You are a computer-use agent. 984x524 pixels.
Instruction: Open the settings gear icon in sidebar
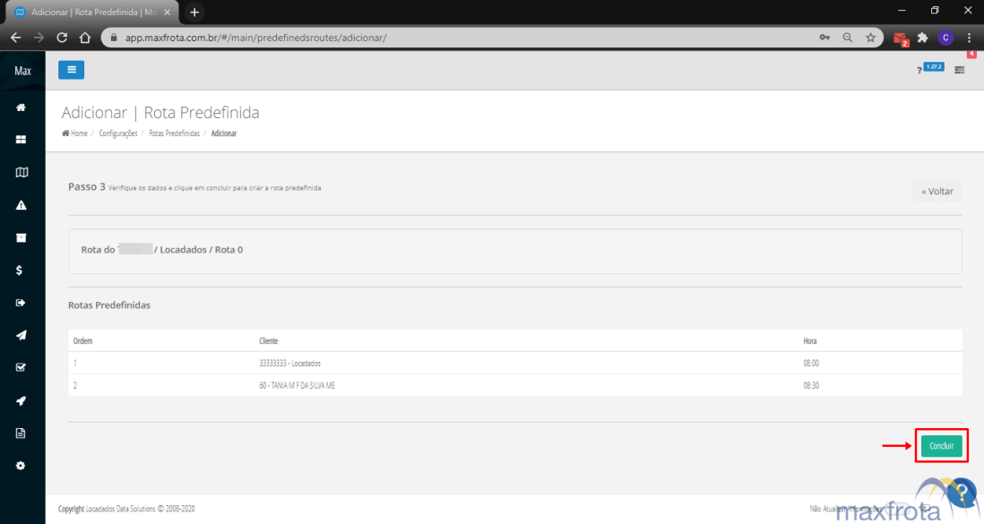(21, 466)
